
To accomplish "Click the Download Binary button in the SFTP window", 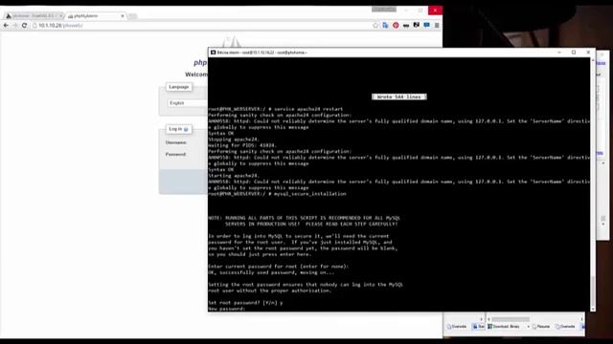I will (504, 327).
